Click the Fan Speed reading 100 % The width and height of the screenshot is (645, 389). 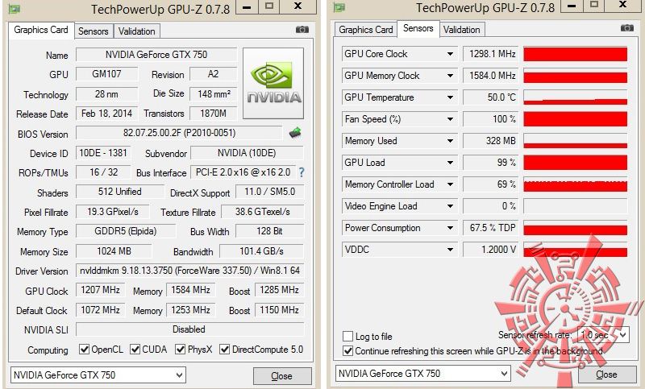491,119
